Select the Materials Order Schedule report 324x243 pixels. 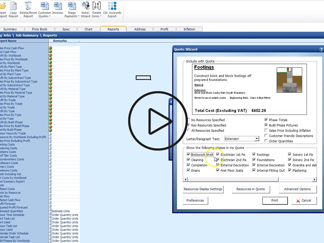click(14, 233)
